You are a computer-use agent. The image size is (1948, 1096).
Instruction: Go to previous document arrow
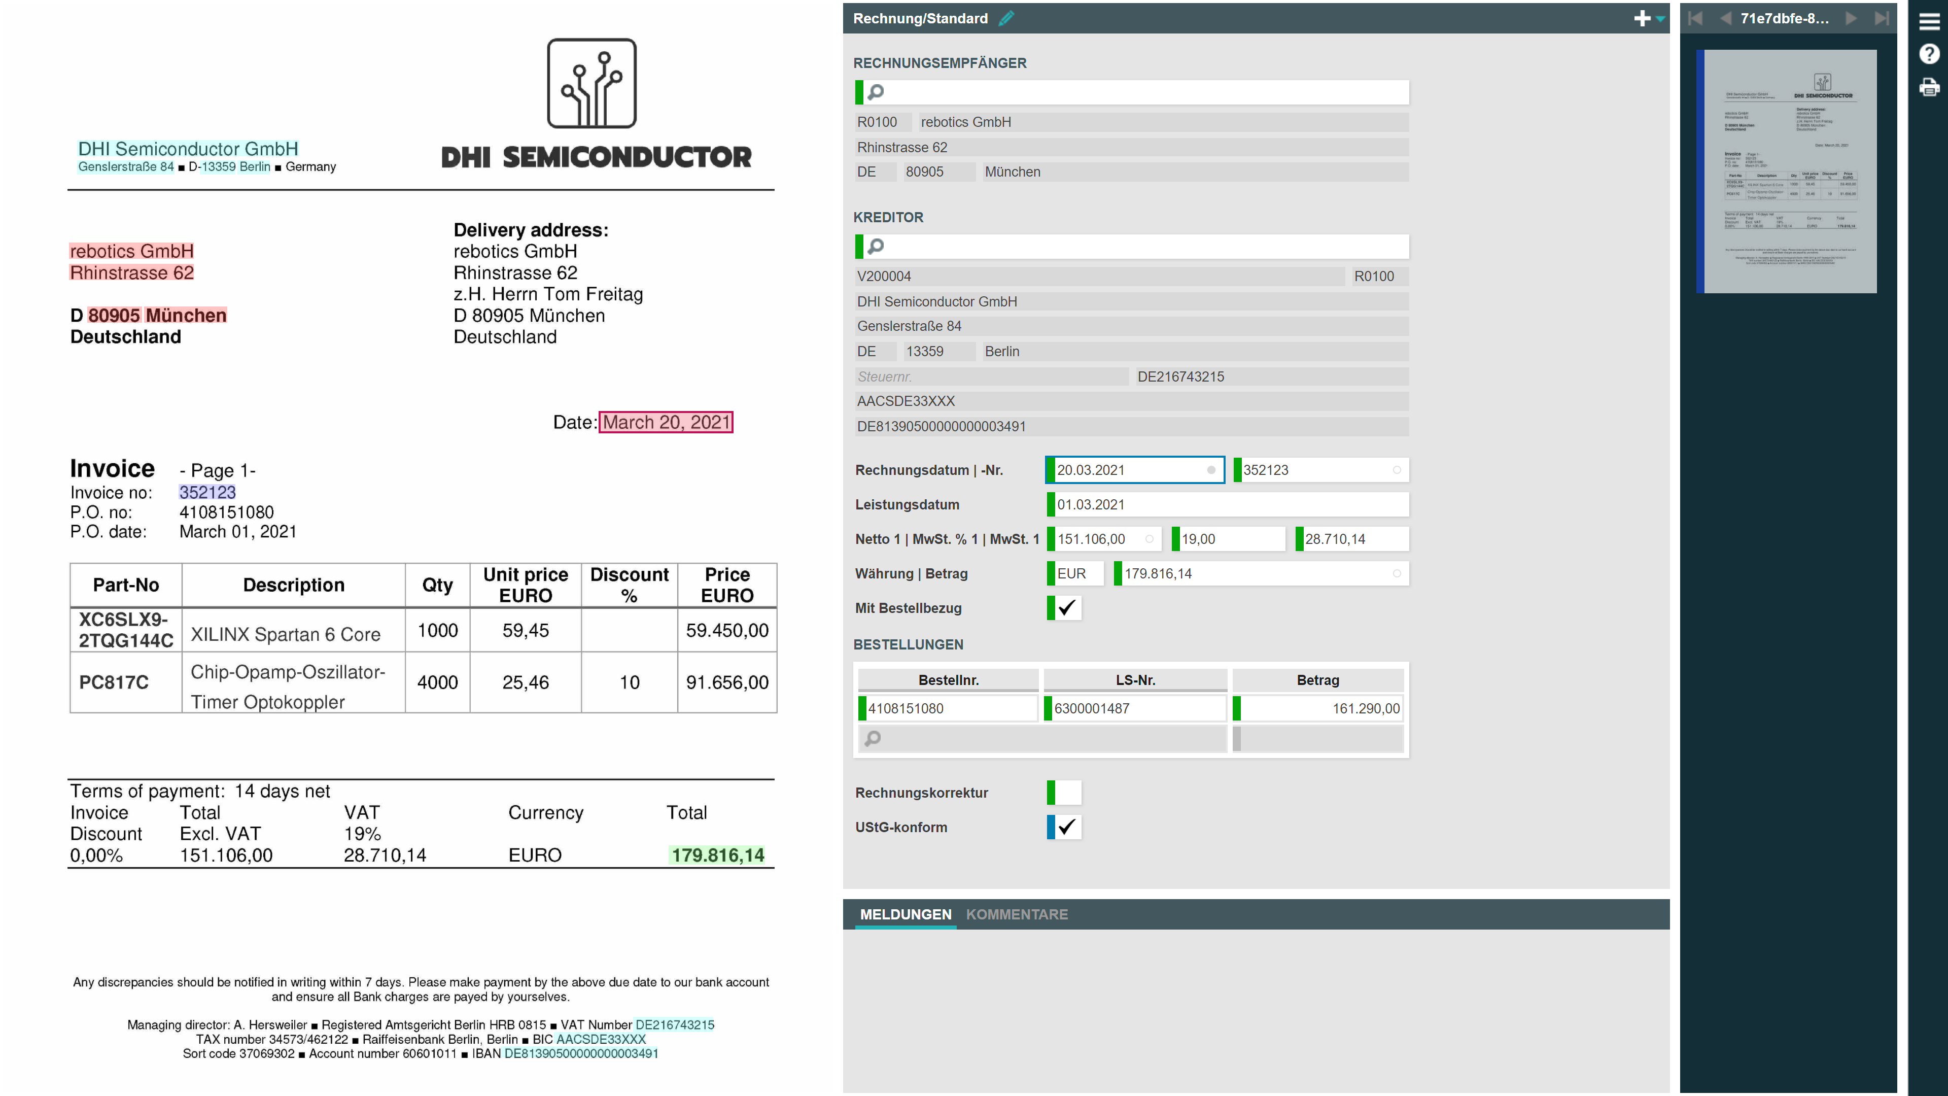coord(1726,18)
